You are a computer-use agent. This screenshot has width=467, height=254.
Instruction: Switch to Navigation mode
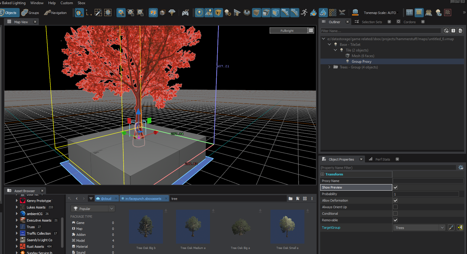[55, 13]
